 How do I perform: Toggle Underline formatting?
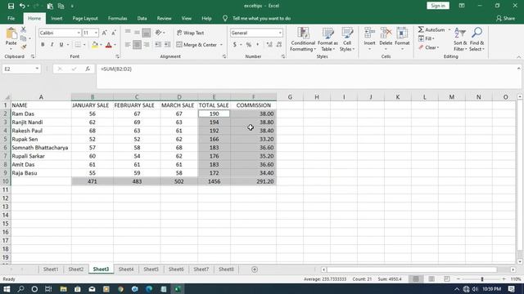coord(61,45)
